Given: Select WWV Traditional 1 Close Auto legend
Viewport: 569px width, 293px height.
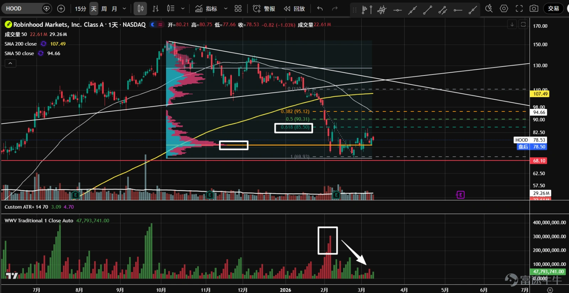Looking at the screenshot, I should (39, 221).
